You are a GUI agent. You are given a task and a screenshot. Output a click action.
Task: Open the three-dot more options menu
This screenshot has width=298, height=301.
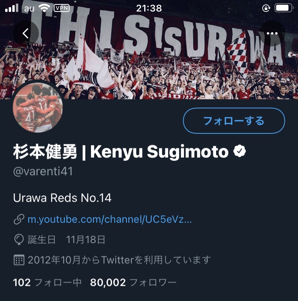tap(272, 33)
